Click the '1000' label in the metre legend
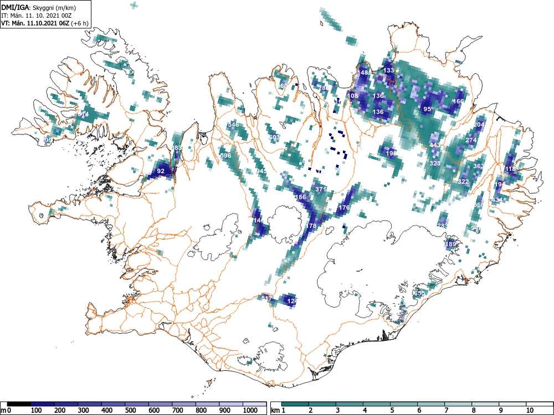Screen dimensions: 554x415 (x=250, y=411)
